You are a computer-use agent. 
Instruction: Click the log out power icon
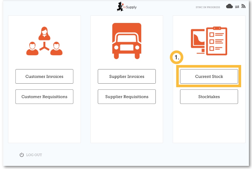22,155
